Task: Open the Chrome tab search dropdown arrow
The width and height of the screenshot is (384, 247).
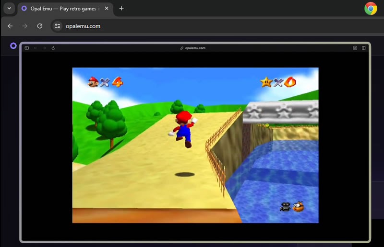Action: (x=9, y=8)
